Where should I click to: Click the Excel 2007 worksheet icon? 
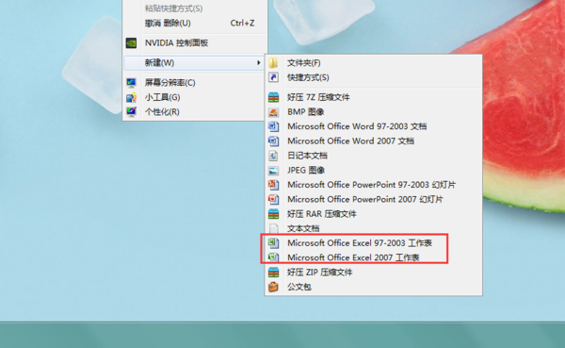click(273, 257)
